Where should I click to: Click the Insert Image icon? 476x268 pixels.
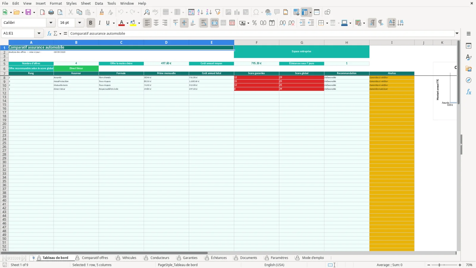click(228, 12)
